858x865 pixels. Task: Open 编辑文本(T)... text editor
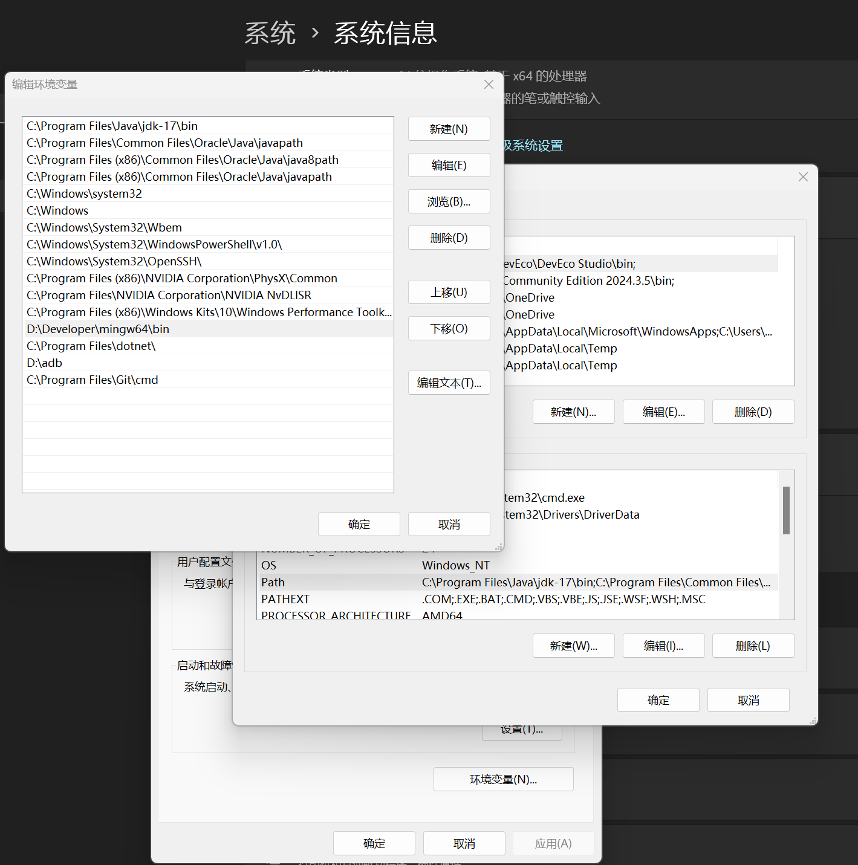coord(449,383)
